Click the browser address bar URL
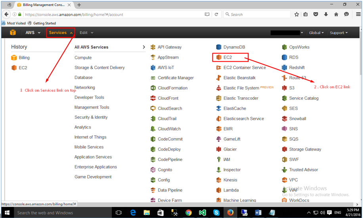The height and width of the screenshot is (218, 363). tap(74, 15)
